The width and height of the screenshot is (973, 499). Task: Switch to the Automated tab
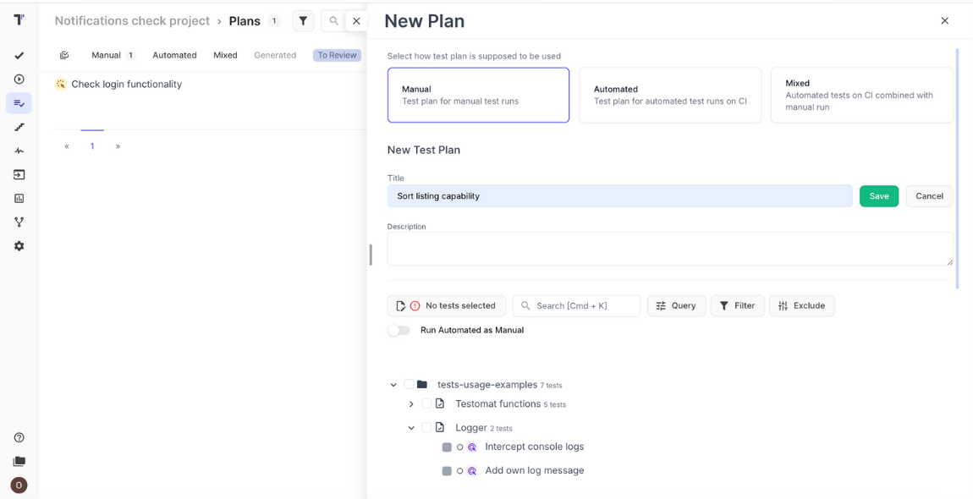coord(174,54)
